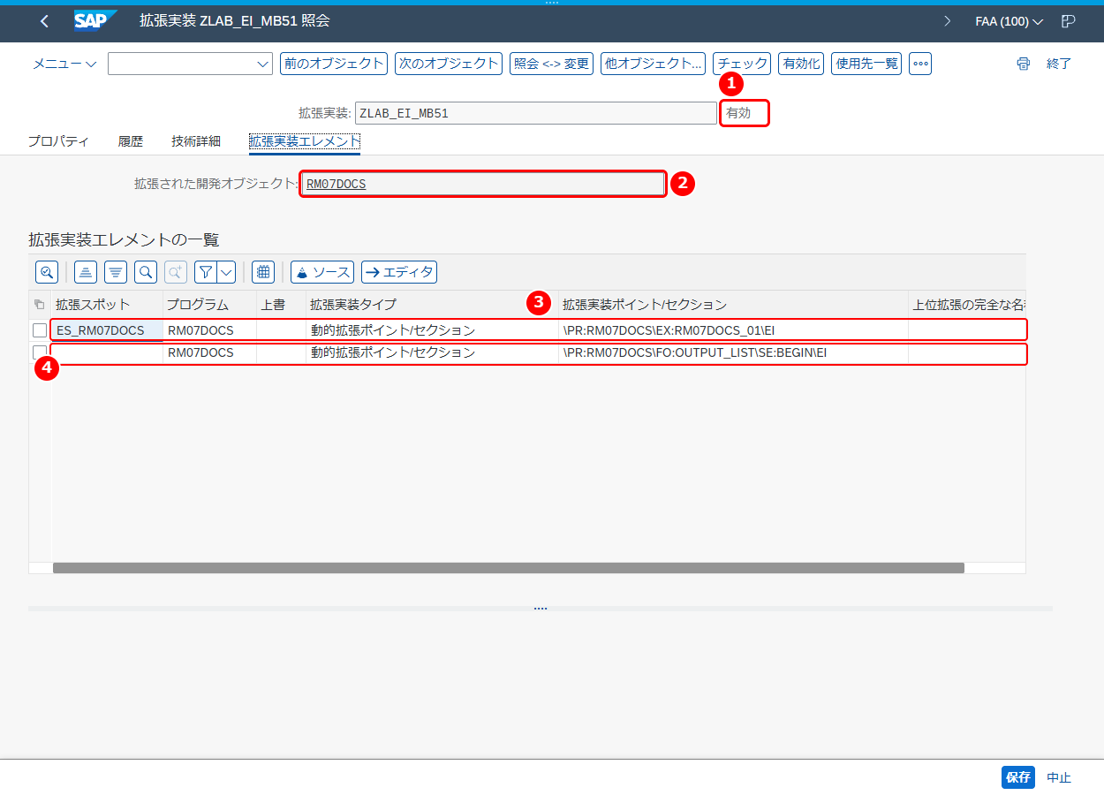Image resolution: width=1104 pixels, height=795 pixels.
Task: Switch to the プロパティ tab
Action: (x=58, y=141)
